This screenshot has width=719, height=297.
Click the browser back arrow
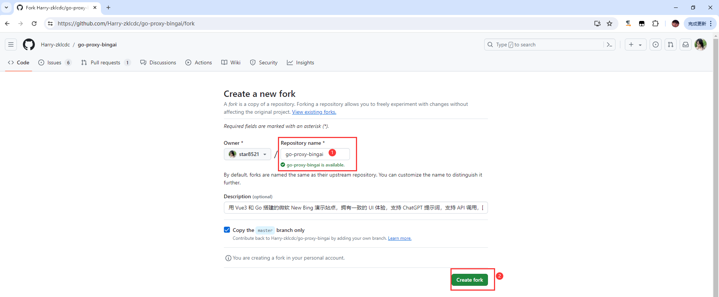point(8,24)
